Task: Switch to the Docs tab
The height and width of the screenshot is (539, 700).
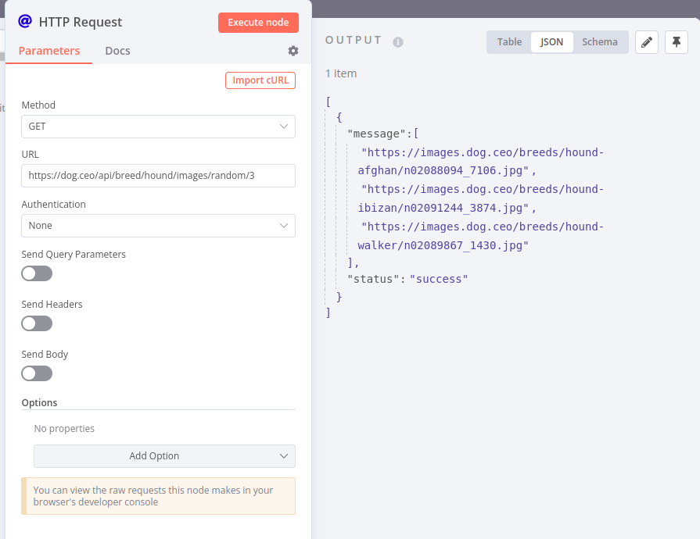Action: tap(117, 50)
